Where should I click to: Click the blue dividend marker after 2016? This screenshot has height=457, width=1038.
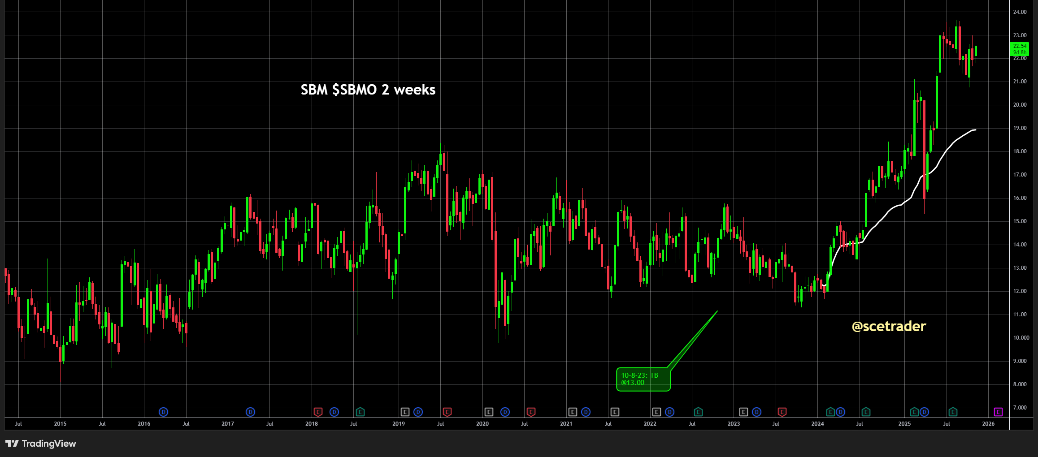[164, 412]
